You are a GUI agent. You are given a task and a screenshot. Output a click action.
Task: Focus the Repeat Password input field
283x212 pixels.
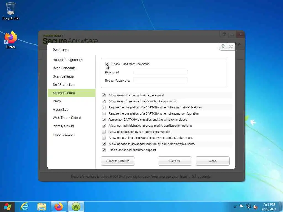[160, 81]
